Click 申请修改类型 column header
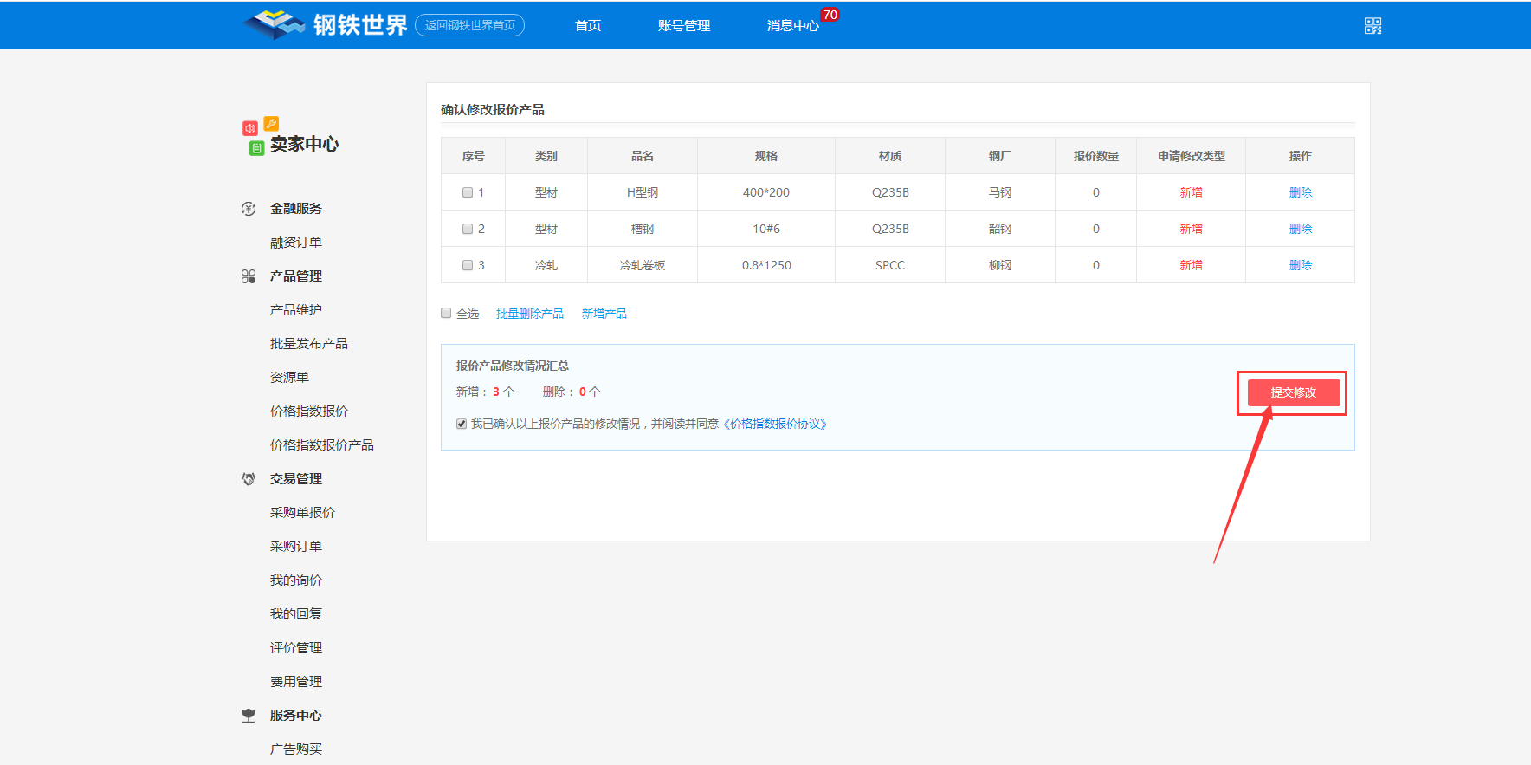 (x=1192, y=156)
